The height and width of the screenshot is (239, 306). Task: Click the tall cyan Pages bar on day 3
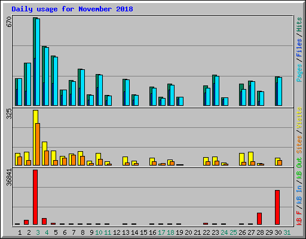tap(38, 62)
